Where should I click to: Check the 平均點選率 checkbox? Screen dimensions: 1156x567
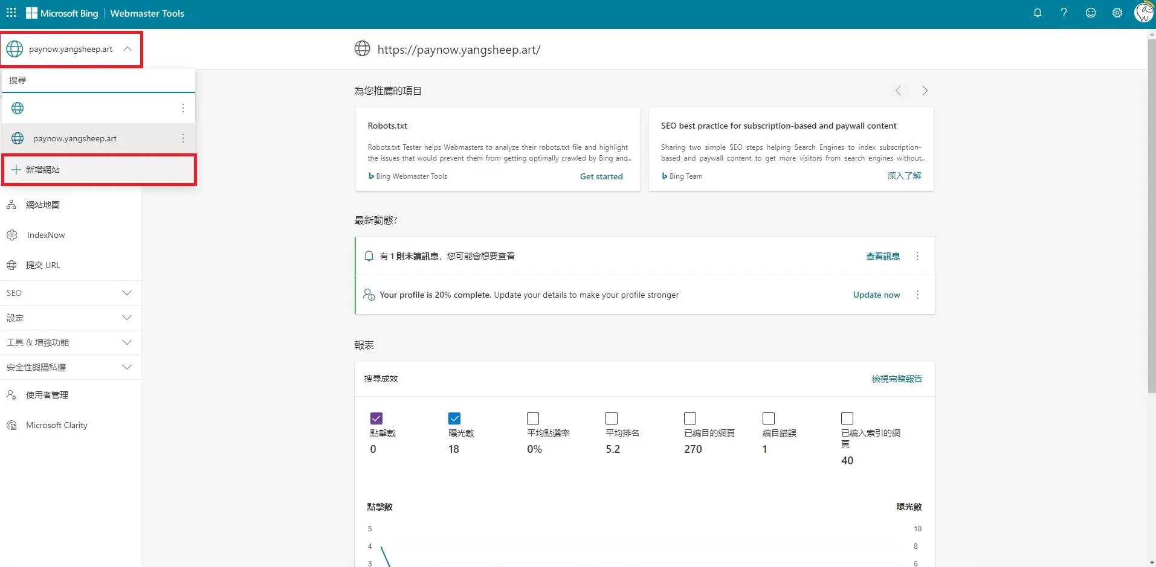click(533, 418)
